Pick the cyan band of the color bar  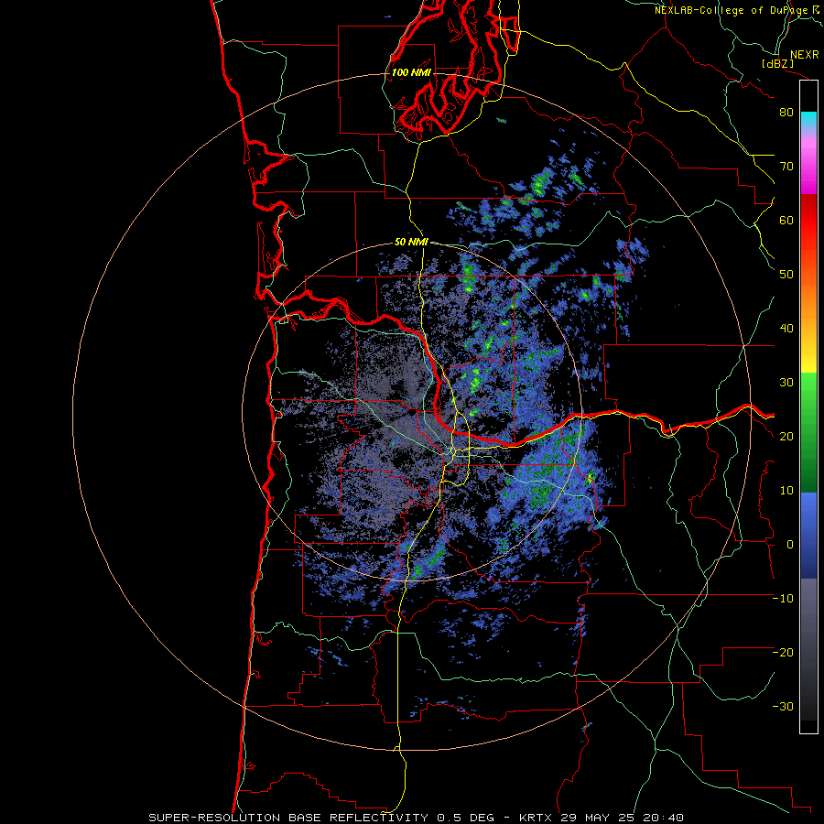(808, 118)
